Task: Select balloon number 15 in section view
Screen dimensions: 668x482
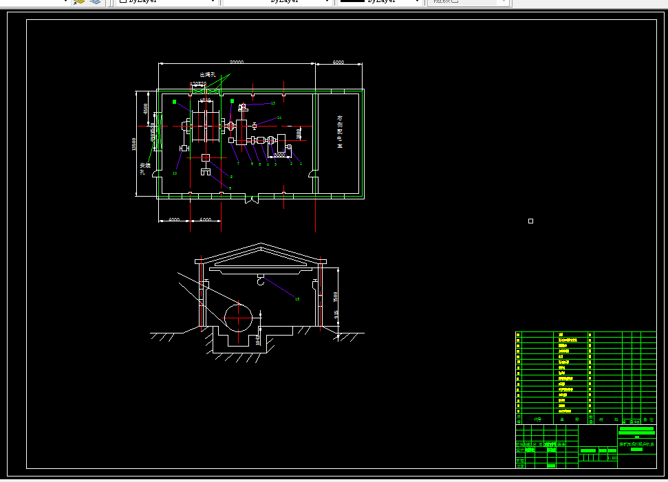Action: pyautogui.click(x=297, y=299)
